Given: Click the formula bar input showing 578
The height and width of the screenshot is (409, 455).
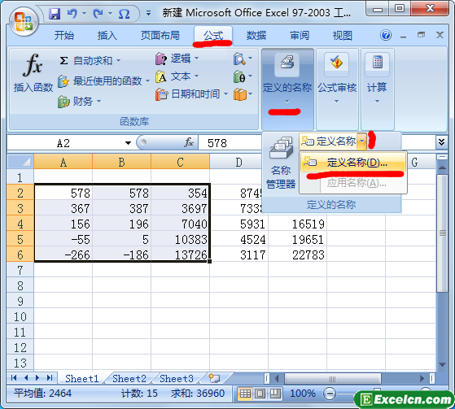Looking at the screenshot, I should tap(230, 142).
